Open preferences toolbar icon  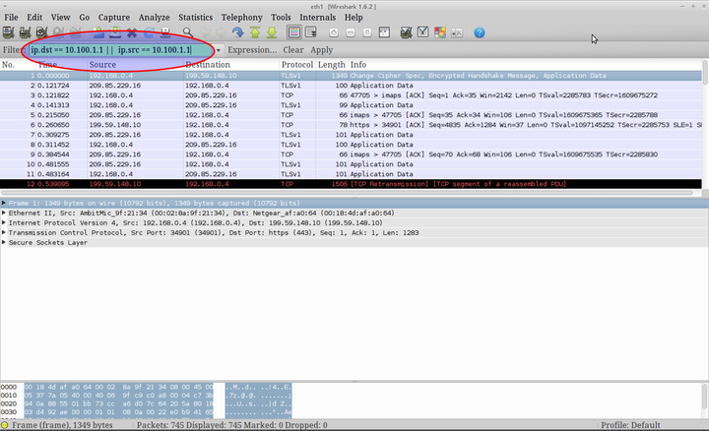[x=457, y=32]
